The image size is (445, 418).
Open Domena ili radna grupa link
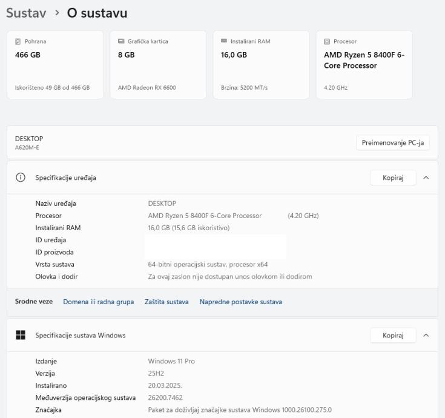coord(99,302)
